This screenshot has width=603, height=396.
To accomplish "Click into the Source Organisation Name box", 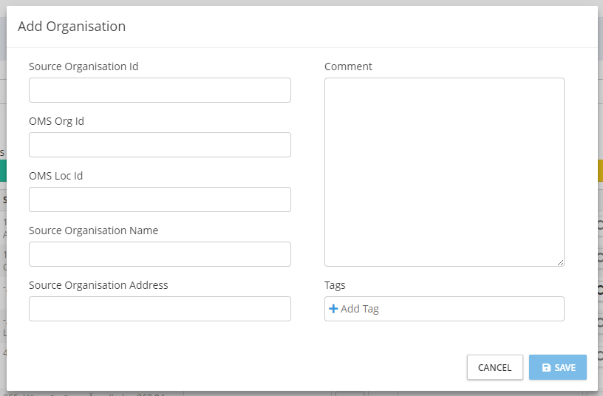I will 160,254.
